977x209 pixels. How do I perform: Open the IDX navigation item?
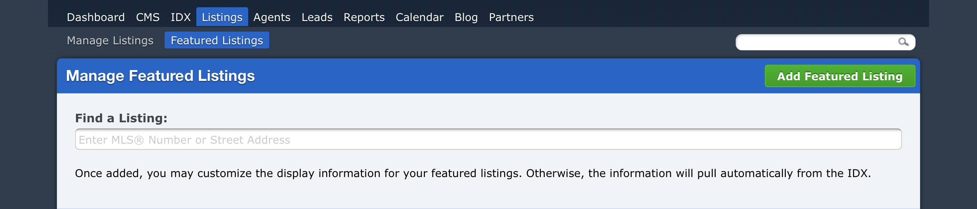pyautogui.click(x=180, y=17)
